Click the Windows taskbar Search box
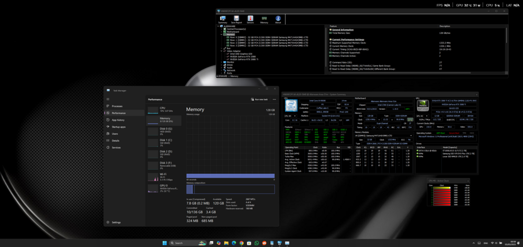 (x=183, y=243)
